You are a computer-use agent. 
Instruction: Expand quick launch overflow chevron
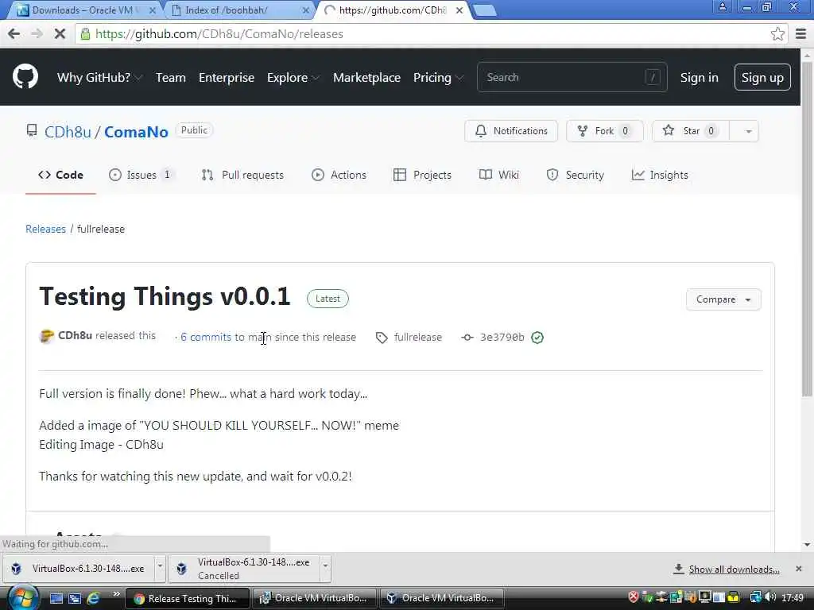pyautogui.click(x=116, y=593)
